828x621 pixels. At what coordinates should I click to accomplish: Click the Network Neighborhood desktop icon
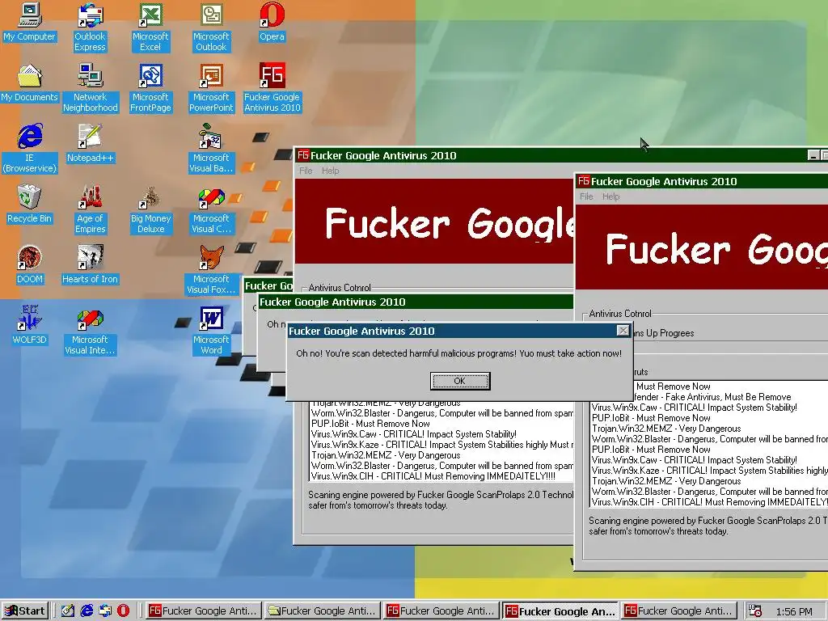[x=90, y=88]
